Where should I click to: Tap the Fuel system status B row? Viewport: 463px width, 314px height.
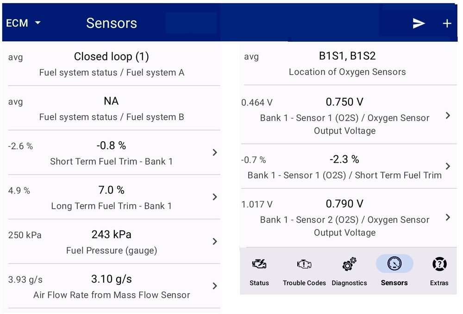coord(111,108)
